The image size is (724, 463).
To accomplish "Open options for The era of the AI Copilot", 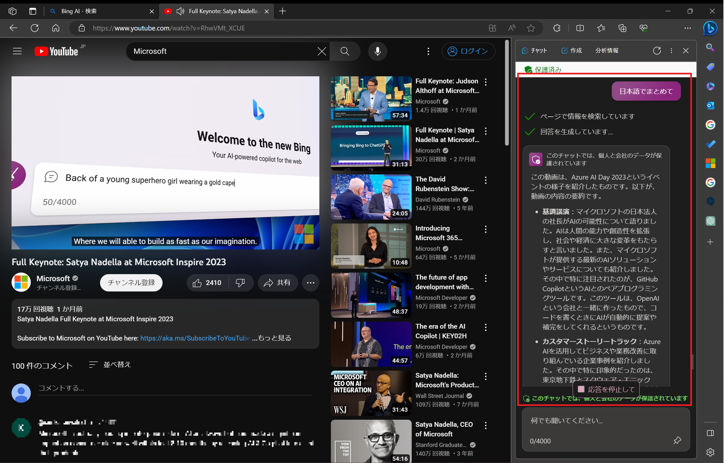I will click(486, 327).
